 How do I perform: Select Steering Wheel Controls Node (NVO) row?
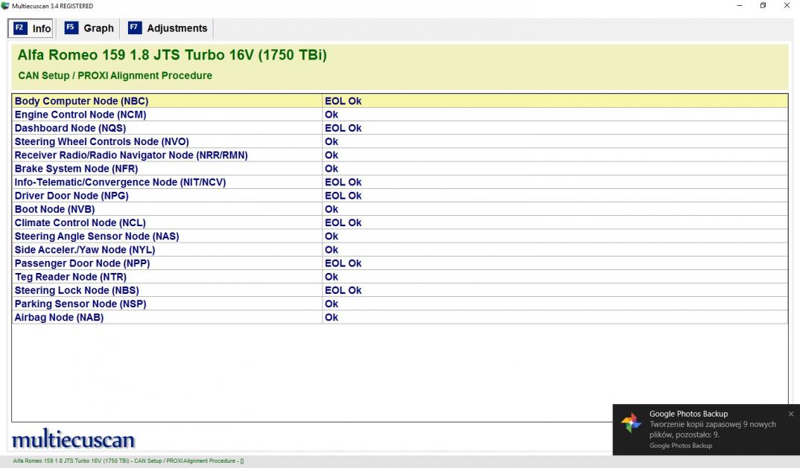point(400,141)
